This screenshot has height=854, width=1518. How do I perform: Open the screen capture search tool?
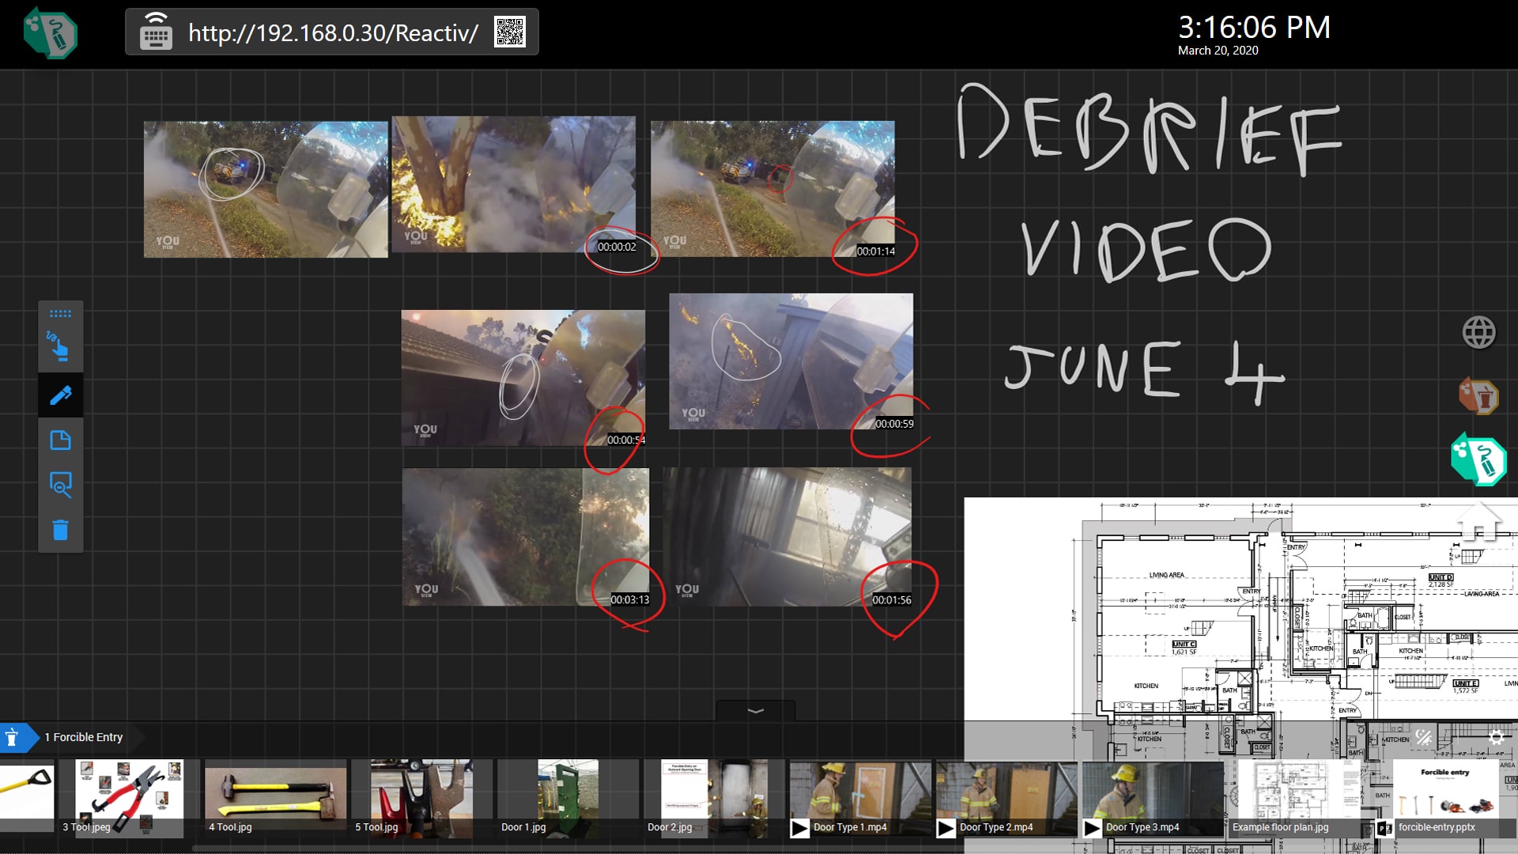click(x=60, y=484)
